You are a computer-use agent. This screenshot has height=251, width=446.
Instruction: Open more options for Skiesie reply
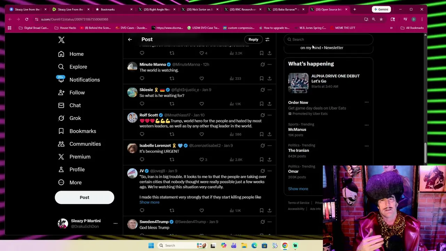click(269, 90)
